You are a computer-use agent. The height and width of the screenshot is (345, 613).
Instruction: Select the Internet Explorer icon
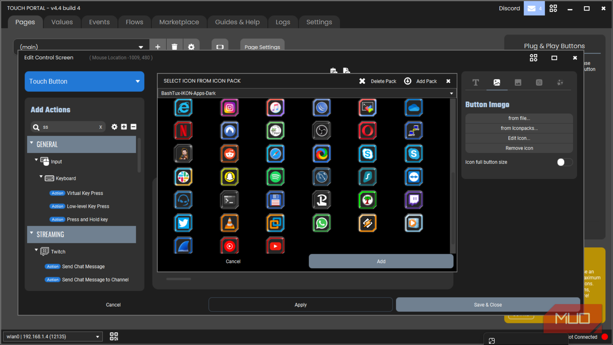183,107
